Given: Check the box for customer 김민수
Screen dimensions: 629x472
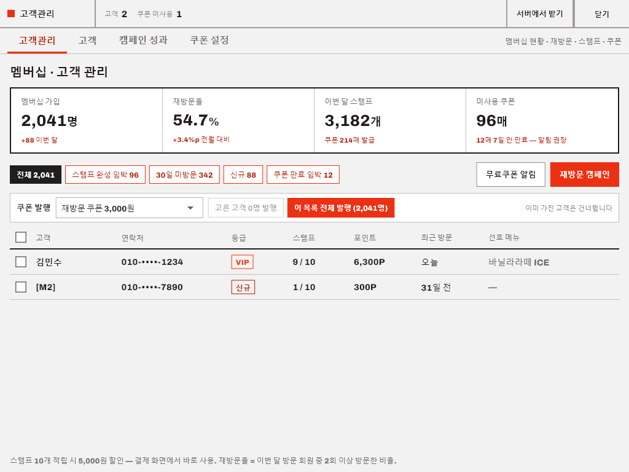Looking at the screenshot, I should pyautogui.click(x=21, y=262).
